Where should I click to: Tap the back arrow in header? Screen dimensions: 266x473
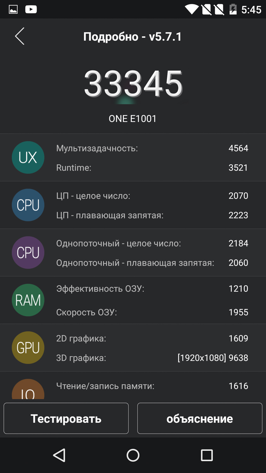20,36
